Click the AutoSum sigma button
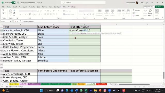 tap(136, 10)
